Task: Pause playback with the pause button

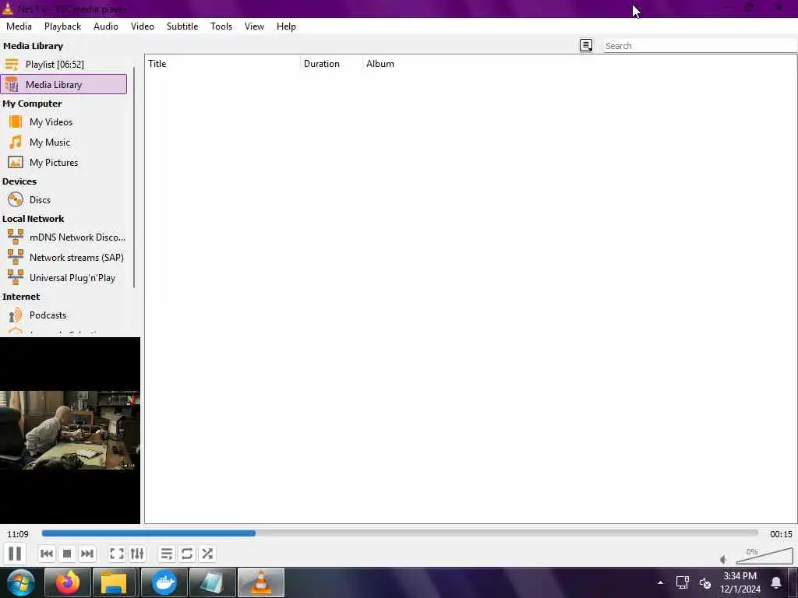Action: (15, 554)
